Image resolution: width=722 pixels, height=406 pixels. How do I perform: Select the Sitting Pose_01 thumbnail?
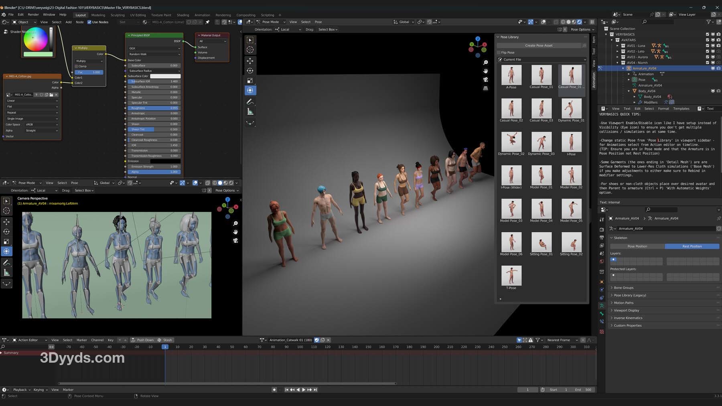541,242
